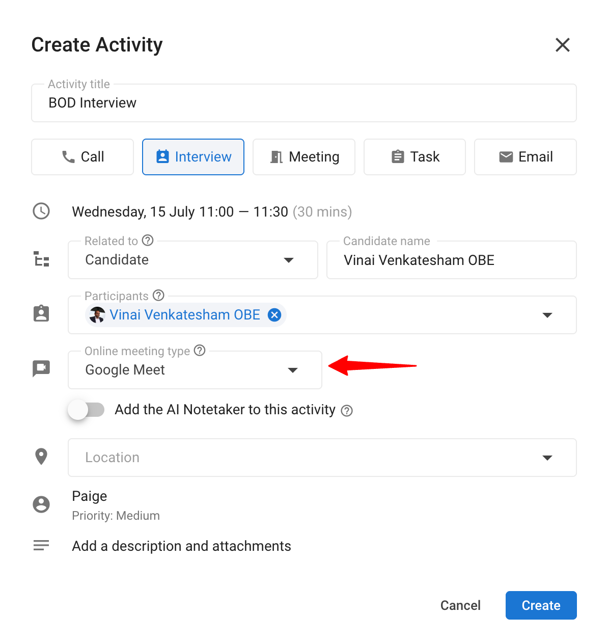Click the video chat icon
Viewport: 608px width, 641px height.
pyautogui.click(x=41, y=368)
